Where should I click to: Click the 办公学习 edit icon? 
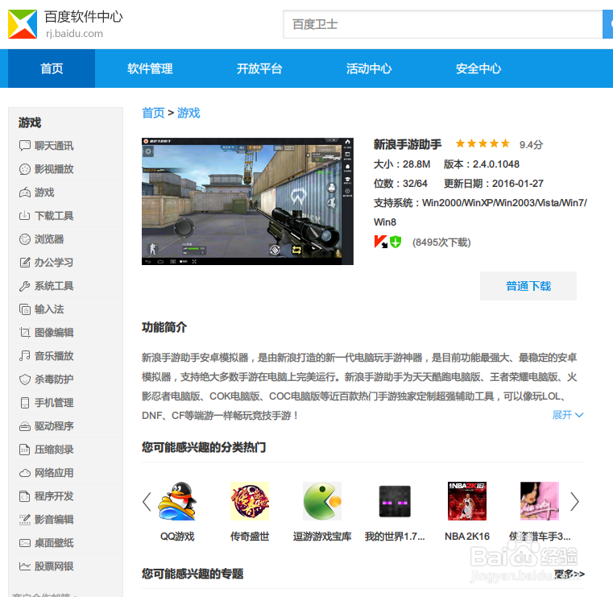coord(25,263)
